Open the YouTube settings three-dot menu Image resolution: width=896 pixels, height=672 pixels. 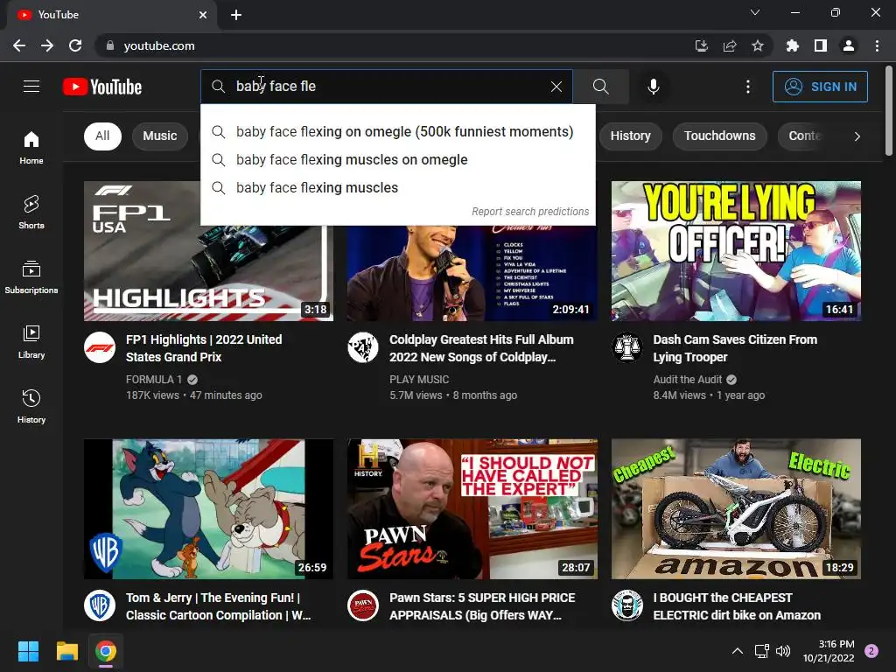coord(747,87)
